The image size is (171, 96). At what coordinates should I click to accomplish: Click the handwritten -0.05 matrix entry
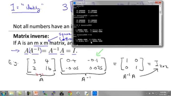tap(72, 68)
